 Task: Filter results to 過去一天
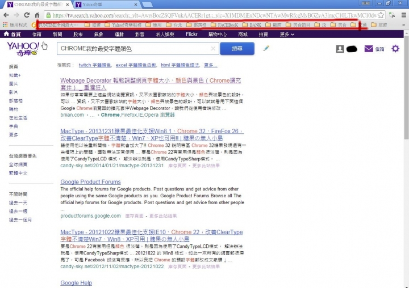click(x=18, y=202)
